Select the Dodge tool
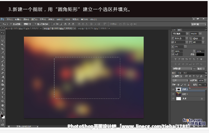The image size is (209, 133). click(x=2, y=85)
